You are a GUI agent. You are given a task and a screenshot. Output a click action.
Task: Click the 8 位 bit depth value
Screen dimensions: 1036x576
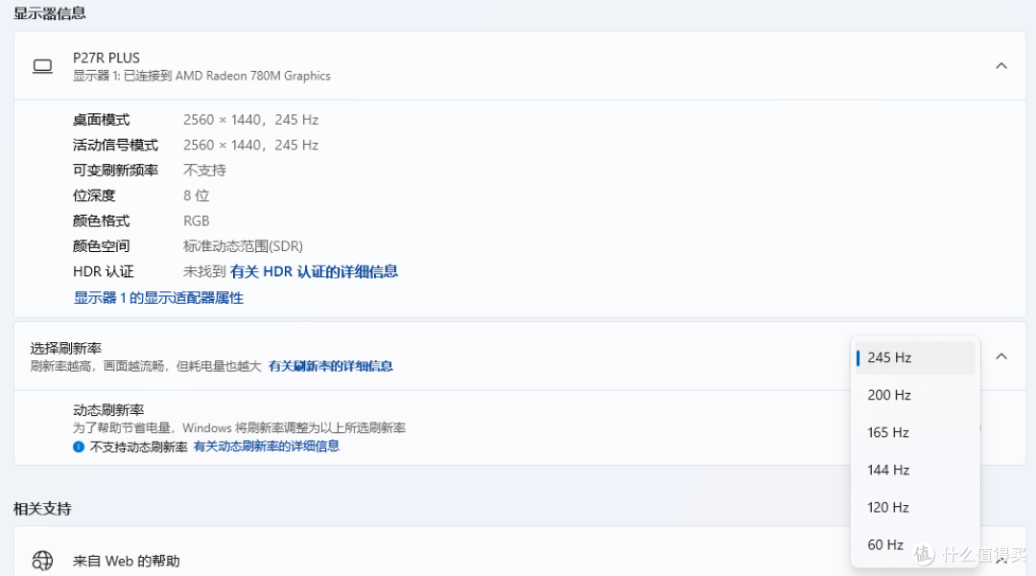[x=197, y=196]
